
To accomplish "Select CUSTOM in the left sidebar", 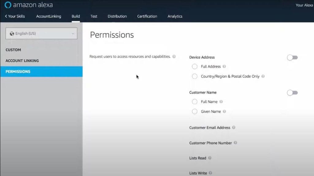I will click(x=13, y=50).
